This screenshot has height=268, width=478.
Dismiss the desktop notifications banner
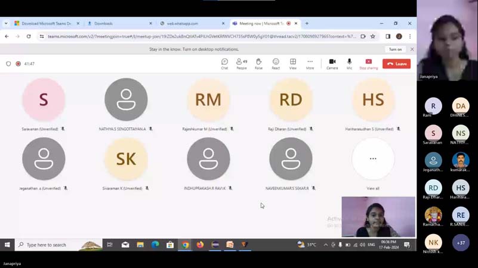(x=412, y=49)
